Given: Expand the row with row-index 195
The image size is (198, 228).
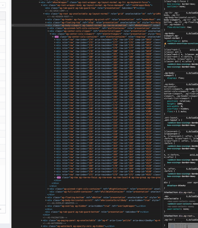Looking at the screenshot, I should (55, 100).
